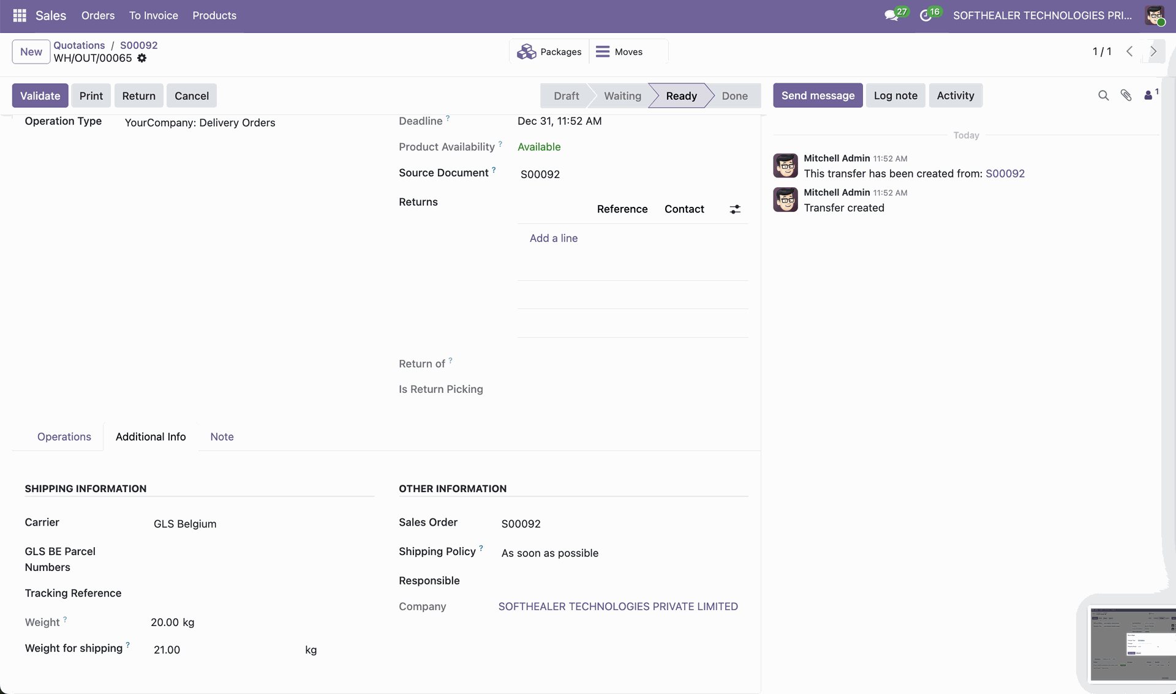Open the conversations message icon
1176x694 pixels.
pyautogui.click(x=891, y=15)
